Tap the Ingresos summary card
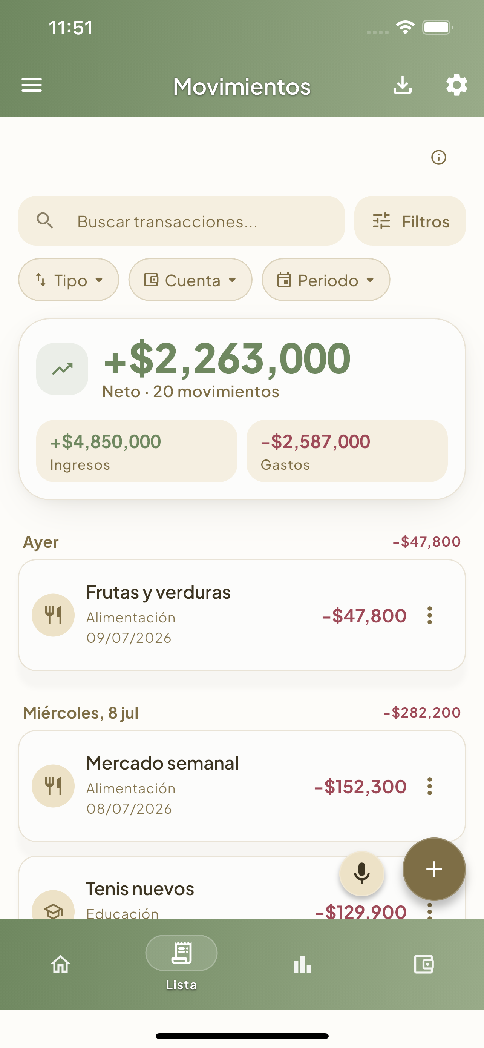 [136, 451]
